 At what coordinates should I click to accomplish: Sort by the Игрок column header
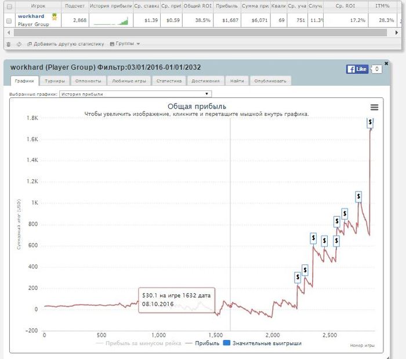(38, 6)
